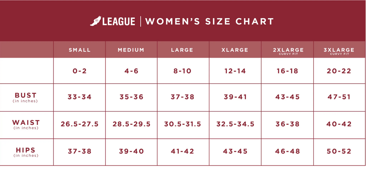Click the 0-2 size cell
This screenshot has width=366, height=173.
tap(79, 71)
